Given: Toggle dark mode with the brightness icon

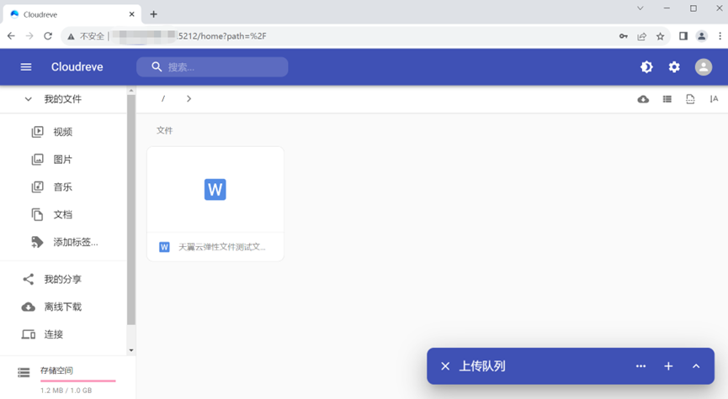Looking at the screenshot, I should click(646, 67).
